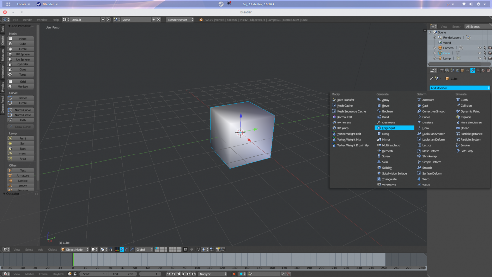This screenshot has height=277, width=492.
Task: Toggle Cube renderability camera icon in outliner
Action: [x=489, y=53]
